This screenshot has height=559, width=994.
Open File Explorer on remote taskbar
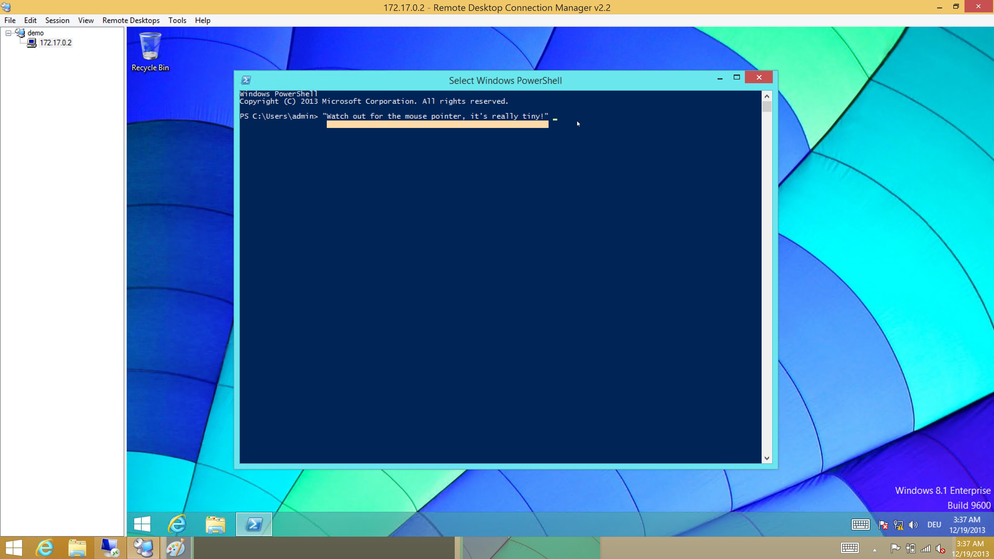coord(215,524)
